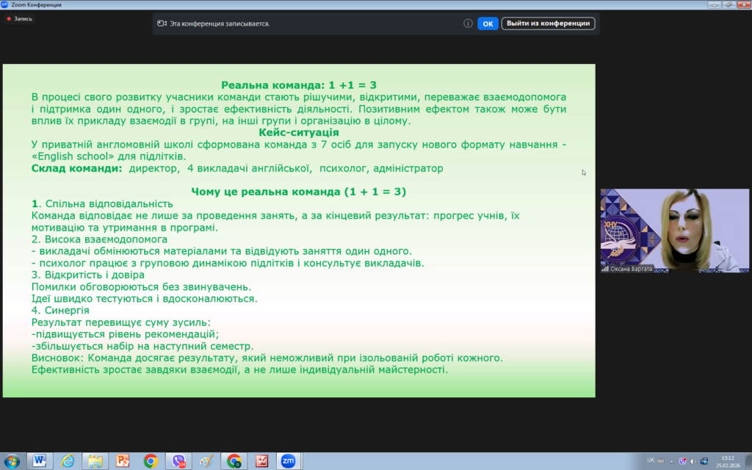Screen dimensions: 752x470
Task: Switch the UK keyboard language indicator
Action: [x=651, y=460]
